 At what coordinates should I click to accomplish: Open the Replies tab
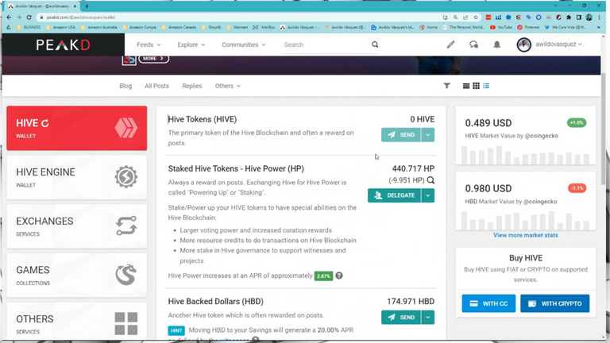pyautogui.click(x=191, y=86)
